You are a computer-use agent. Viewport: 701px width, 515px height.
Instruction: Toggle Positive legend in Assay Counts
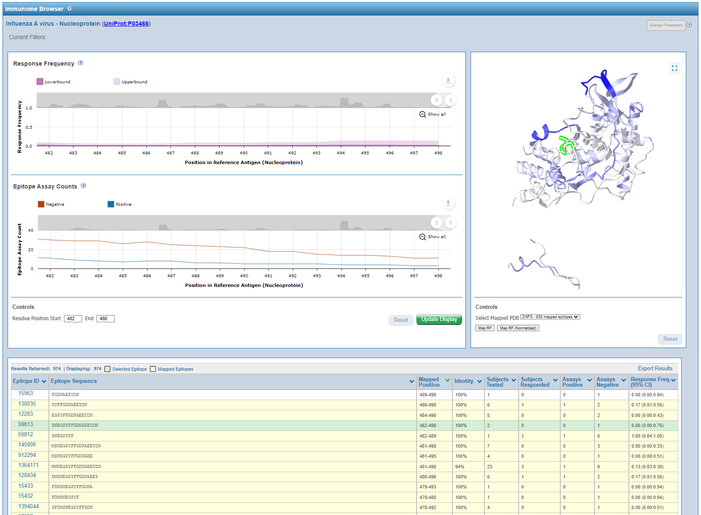coord(120,204)
